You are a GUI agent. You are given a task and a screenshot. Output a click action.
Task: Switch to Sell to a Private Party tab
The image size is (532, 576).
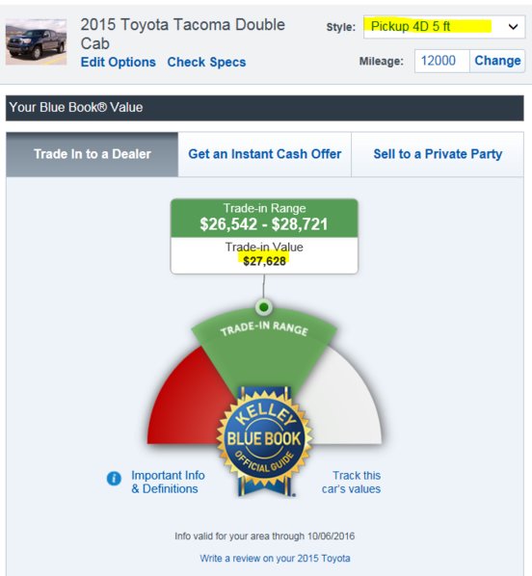click(438, 154)
